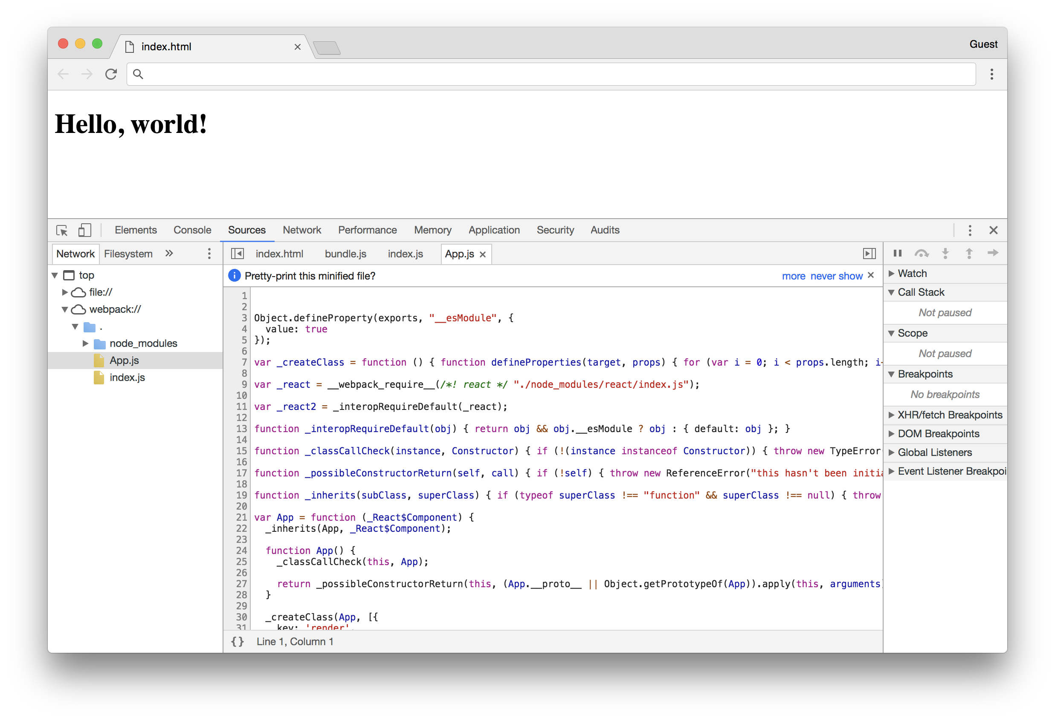
Task: Expand Event Listener Breakpoints section
Action: (x=891, y=471)
